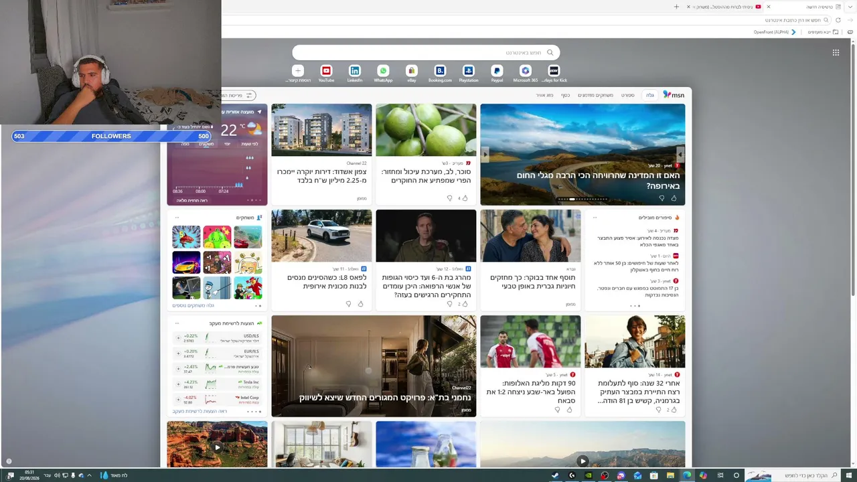Open the feed layout settings dropdown
857x482 pixels.
(238, 96)
